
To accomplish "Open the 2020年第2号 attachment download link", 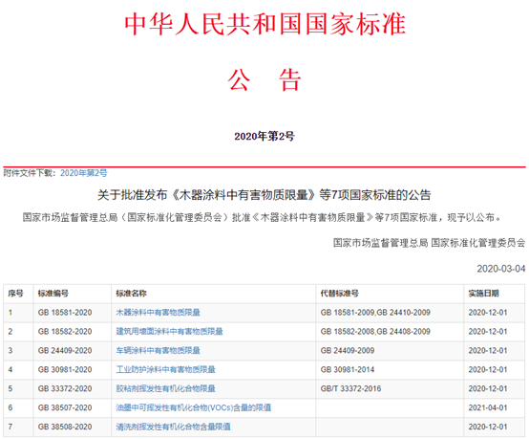I will click(x=84, y=173).
